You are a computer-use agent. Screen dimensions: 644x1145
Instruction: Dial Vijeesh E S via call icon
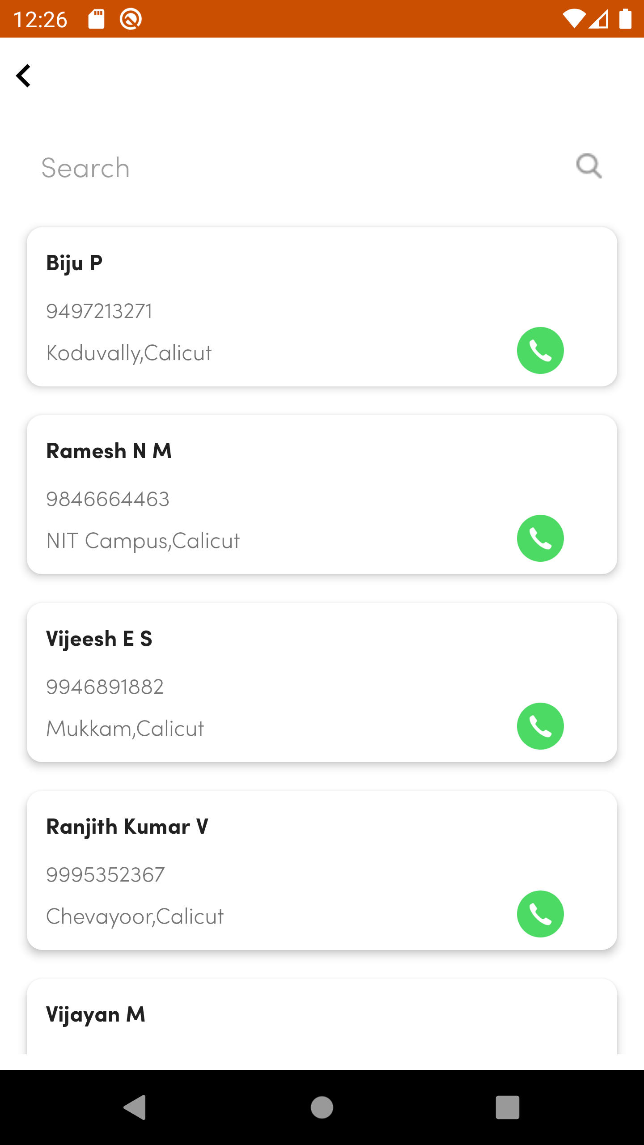click(540, 726)
